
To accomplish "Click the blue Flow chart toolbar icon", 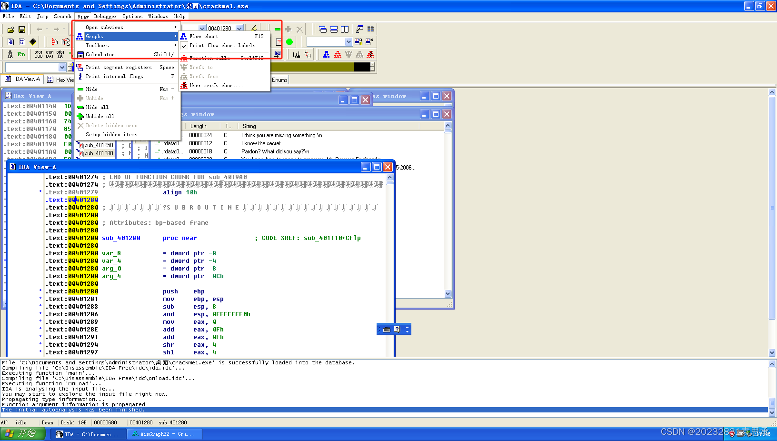I will 326,54.
